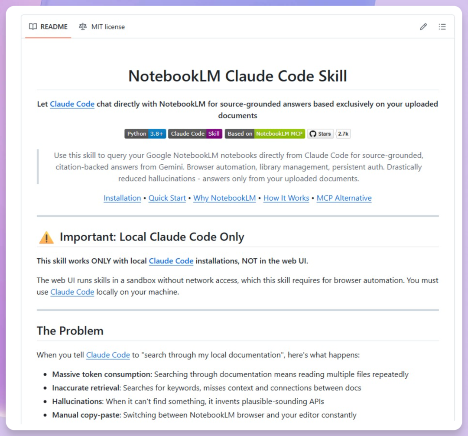
Task: Click the Based on NotebookLM MCP badge
Action: [265, 133]
